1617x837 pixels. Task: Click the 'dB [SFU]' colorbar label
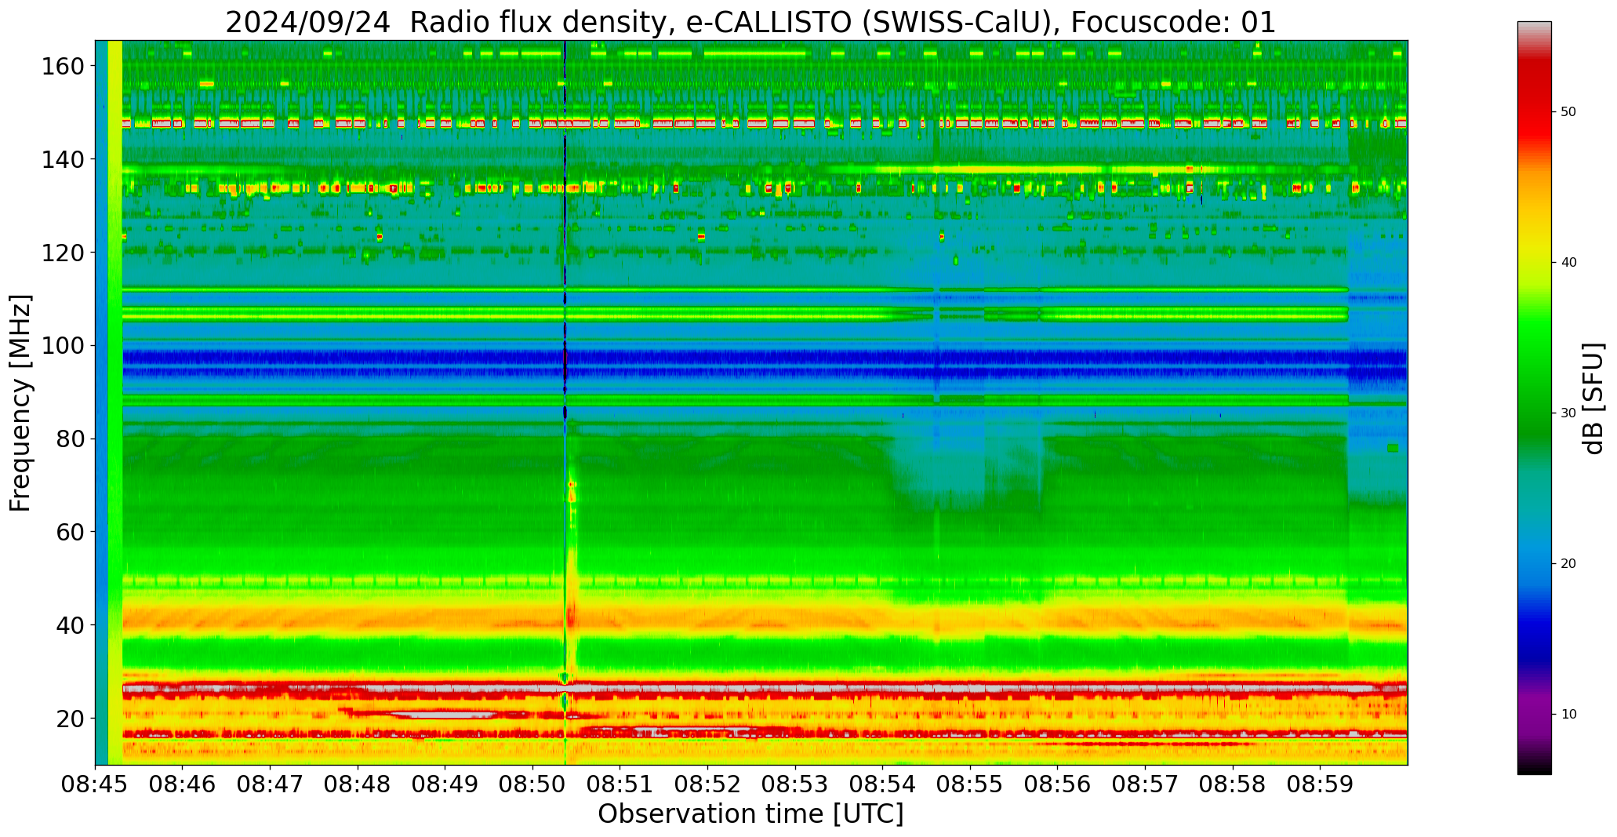click(x=1593, y=398)
